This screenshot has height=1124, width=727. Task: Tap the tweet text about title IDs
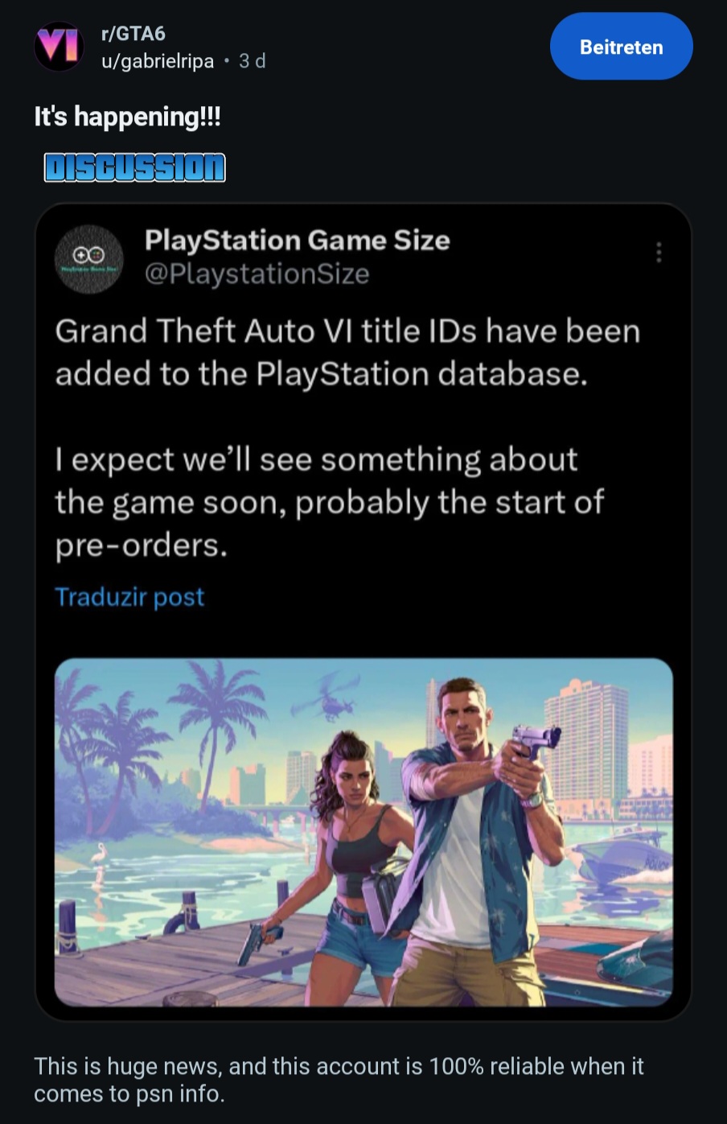click(x=347, y=352)
